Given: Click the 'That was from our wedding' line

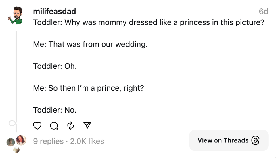Looking at the screenshot, I should (x=90, y=44).
